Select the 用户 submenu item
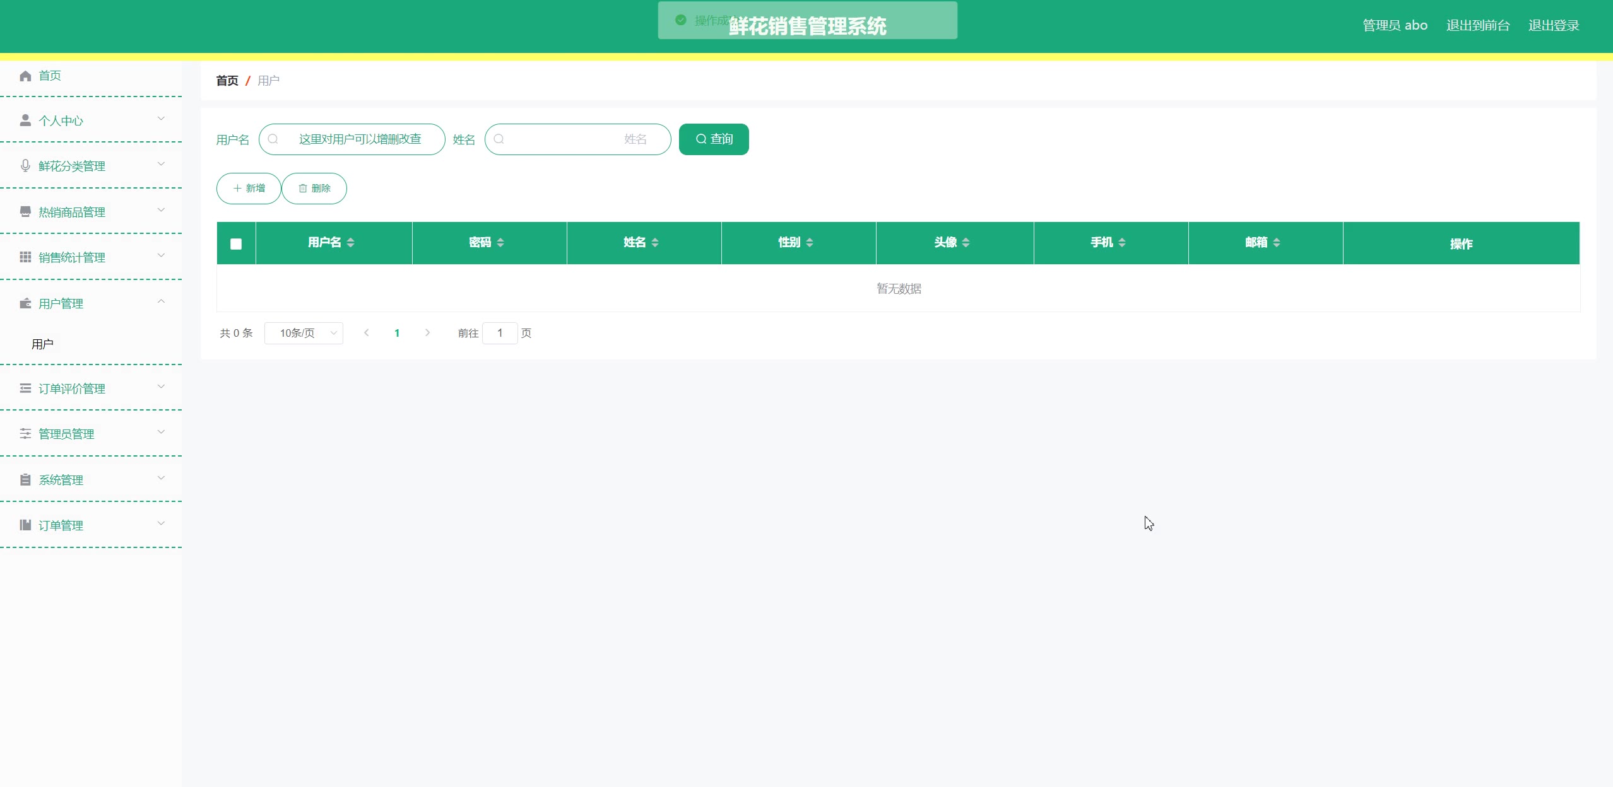Viewport: 1613px width, 787px height. point(43,344)
